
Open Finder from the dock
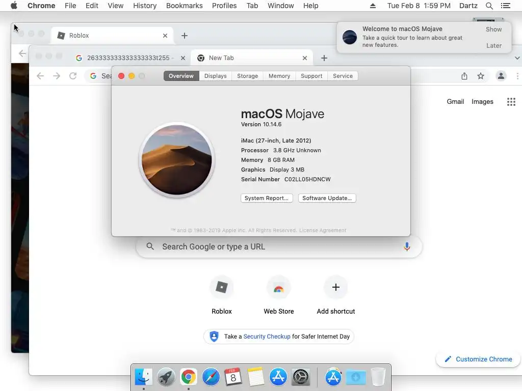(143, 377)
